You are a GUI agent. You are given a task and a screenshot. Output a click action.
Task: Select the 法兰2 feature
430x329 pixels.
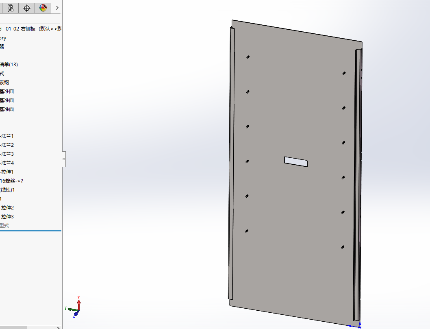[7, 145]
